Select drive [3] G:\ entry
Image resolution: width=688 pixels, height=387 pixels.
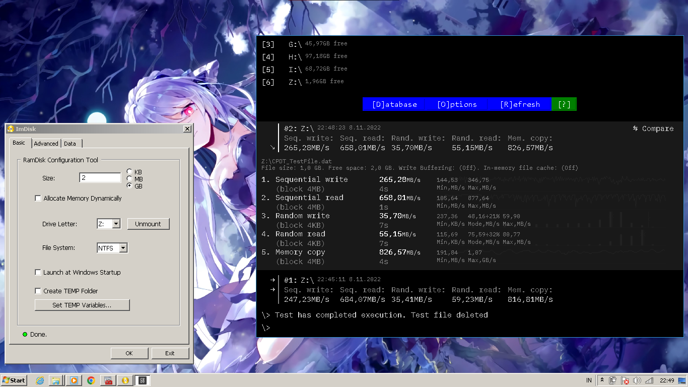(305, 44)
